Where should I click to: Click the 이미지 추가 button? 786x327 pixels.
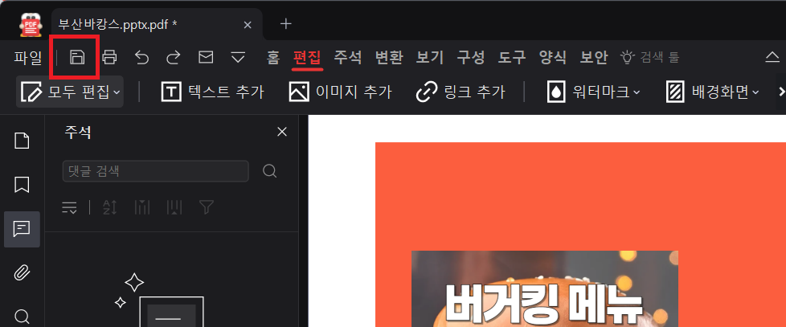click(341, 92)
